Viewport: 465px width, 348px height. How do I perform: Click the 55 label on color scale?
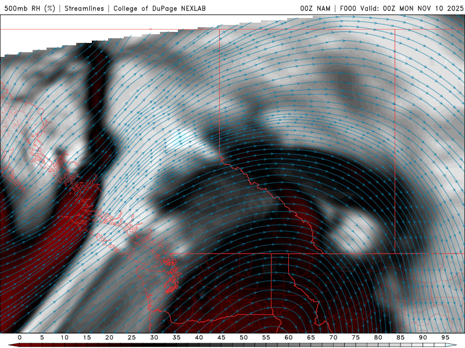[x=266, y=338]
